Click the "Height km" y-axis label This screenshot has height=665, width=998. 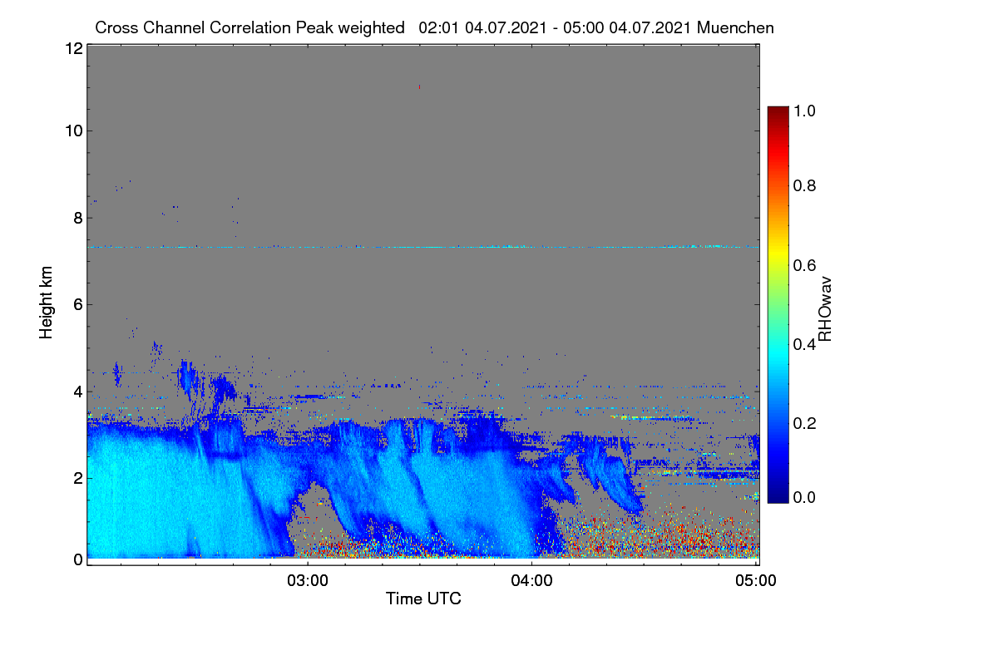[47, 302]
